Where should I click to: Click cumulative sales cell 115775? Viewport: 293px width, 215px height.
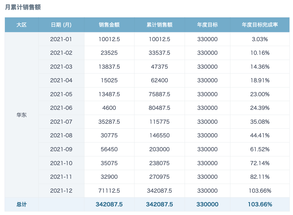pos(159,122)
